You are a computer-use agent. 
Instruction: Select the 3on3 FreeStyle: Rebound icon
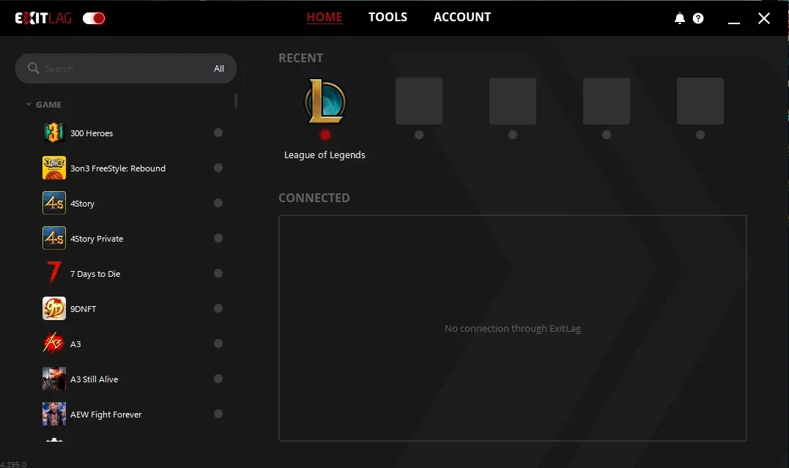[53, 168]
